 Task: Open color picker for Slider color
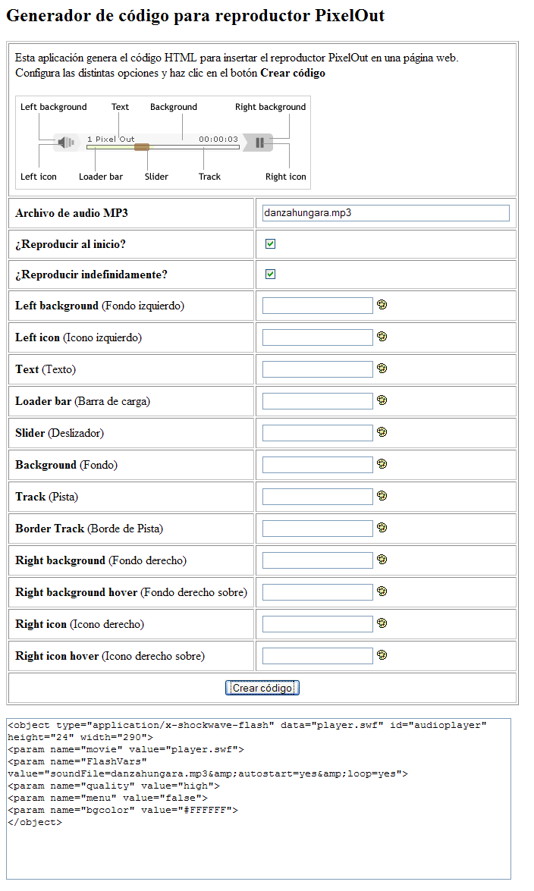(x=382, y=432)
